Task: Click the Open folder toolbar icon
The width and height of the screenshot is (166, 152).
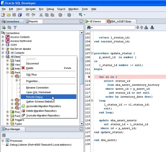Action: [9, 15]
